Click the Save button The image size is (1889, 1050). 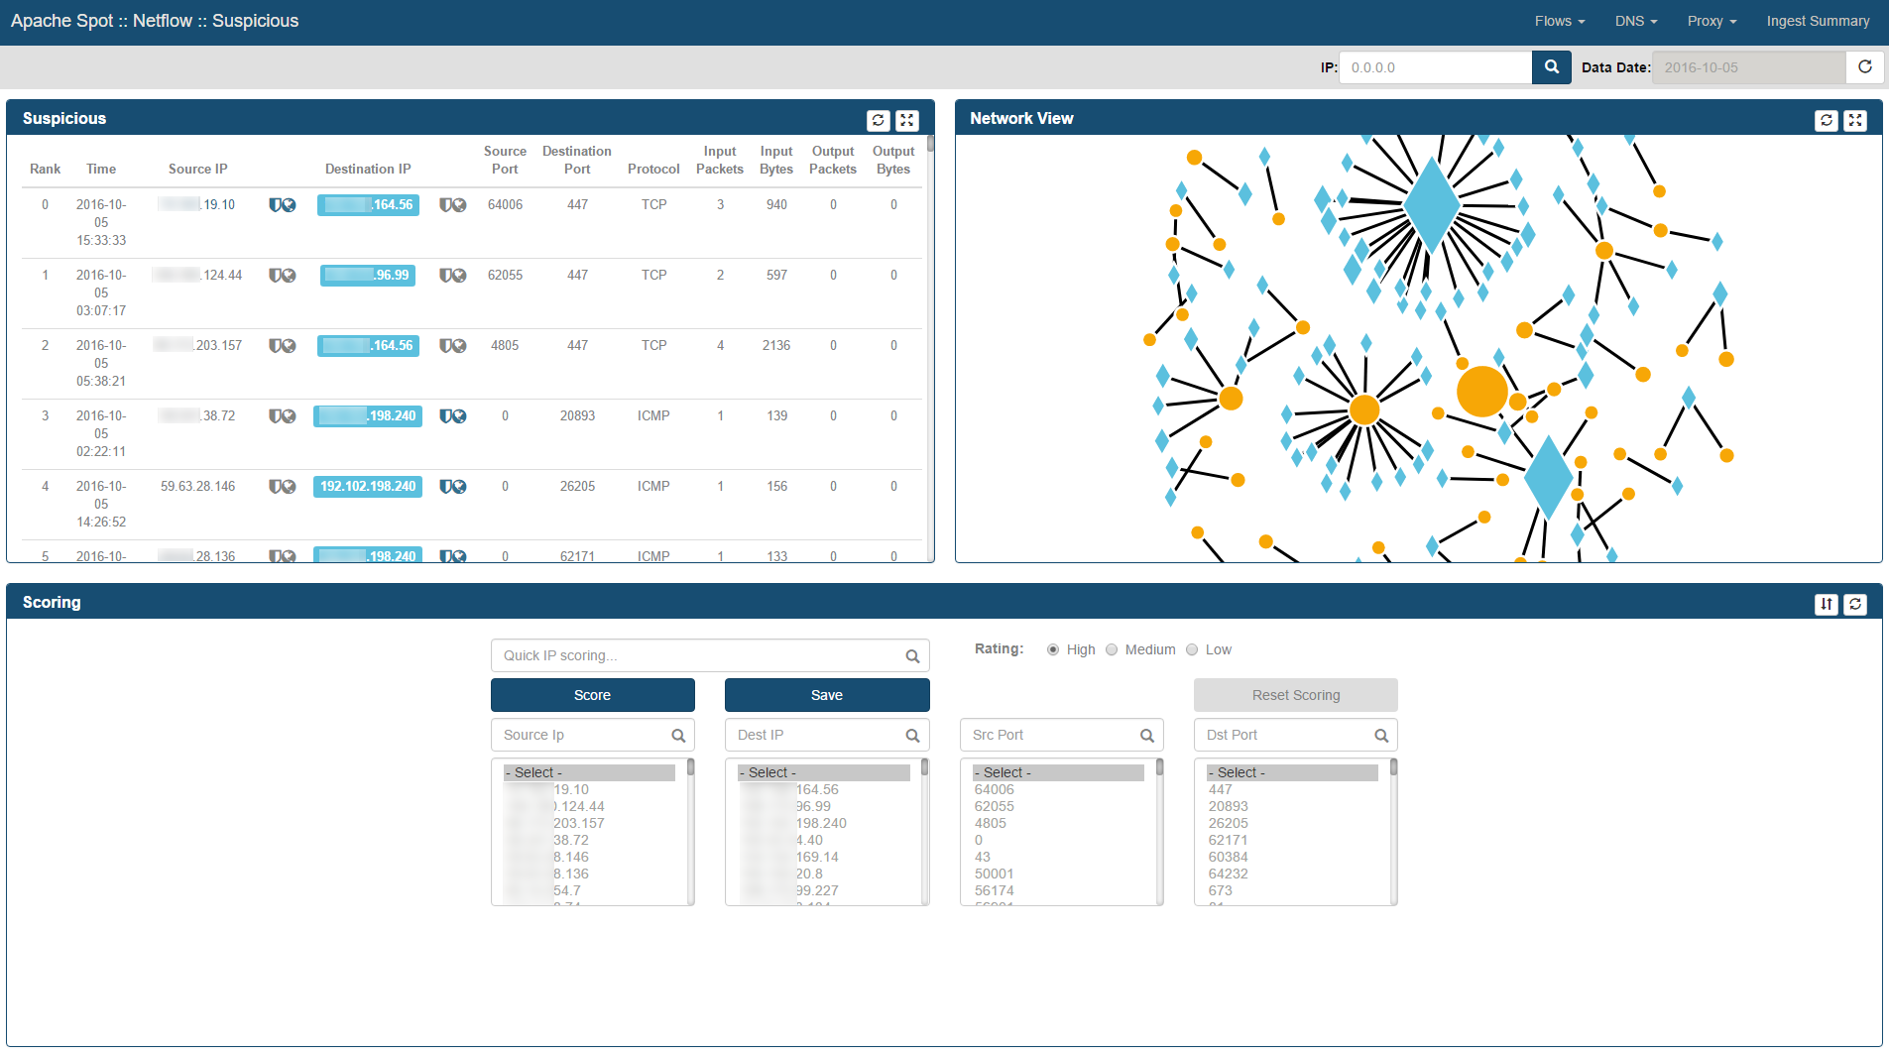826,695
